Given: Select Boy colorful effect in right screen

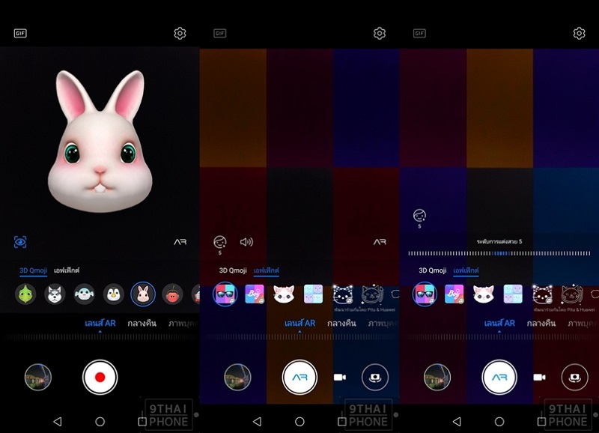Looking at the screenshot, I should click(x=454, y=294).
